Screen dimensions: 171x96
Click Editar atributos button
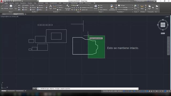coord(103,10)
